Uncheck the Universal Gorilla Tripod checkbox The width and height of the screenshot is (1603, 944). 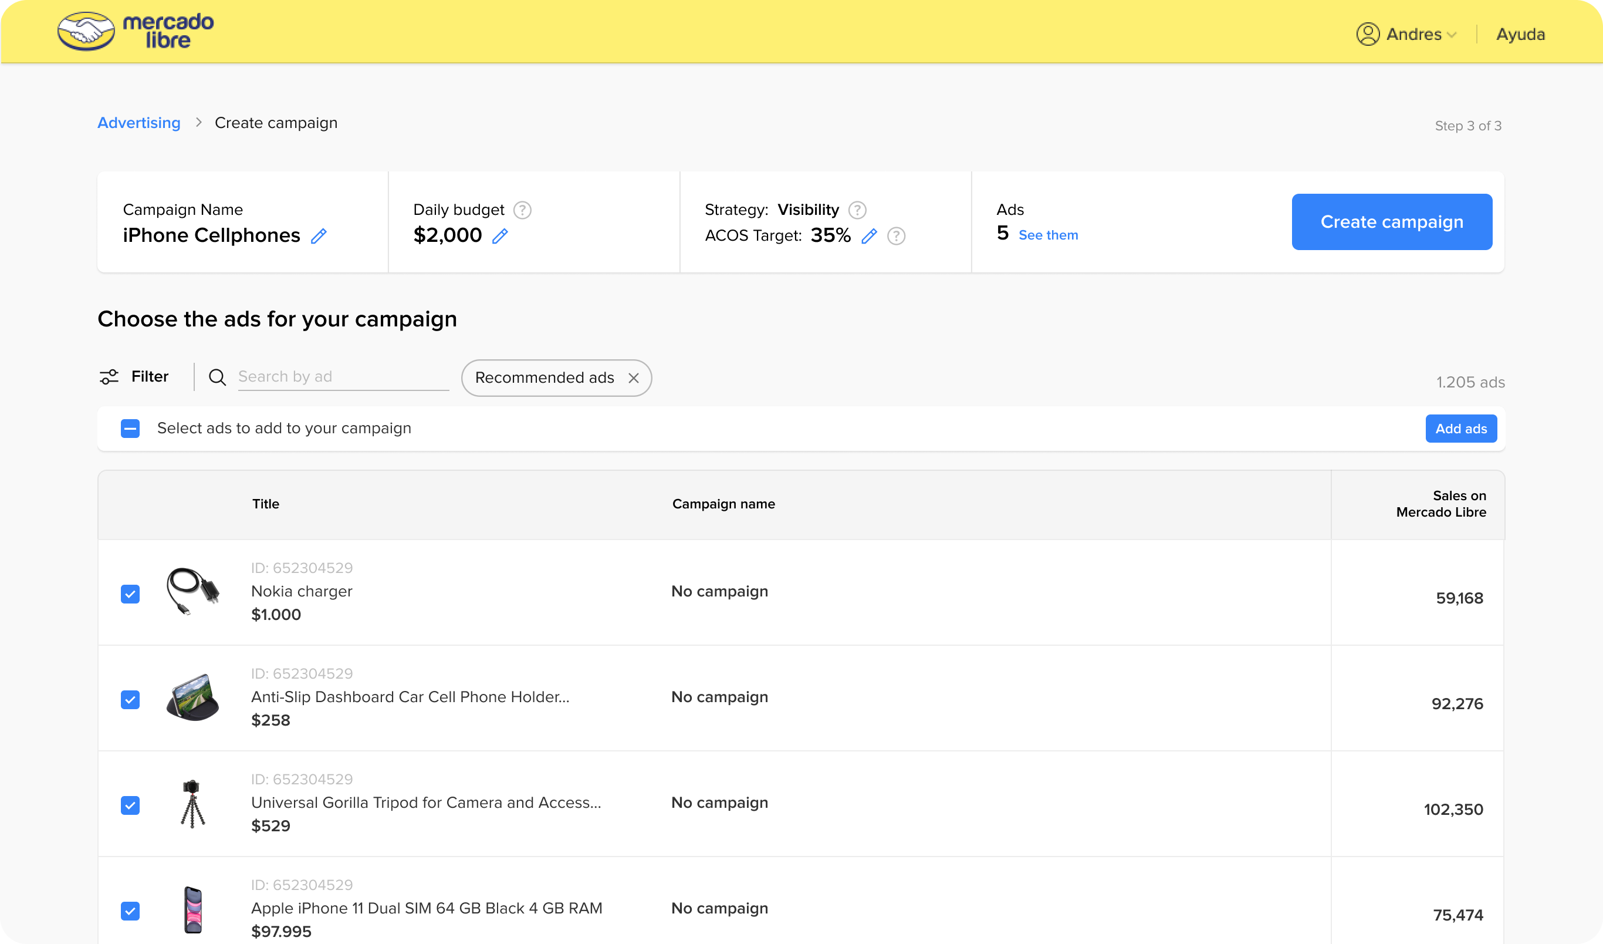click(130, 805)
